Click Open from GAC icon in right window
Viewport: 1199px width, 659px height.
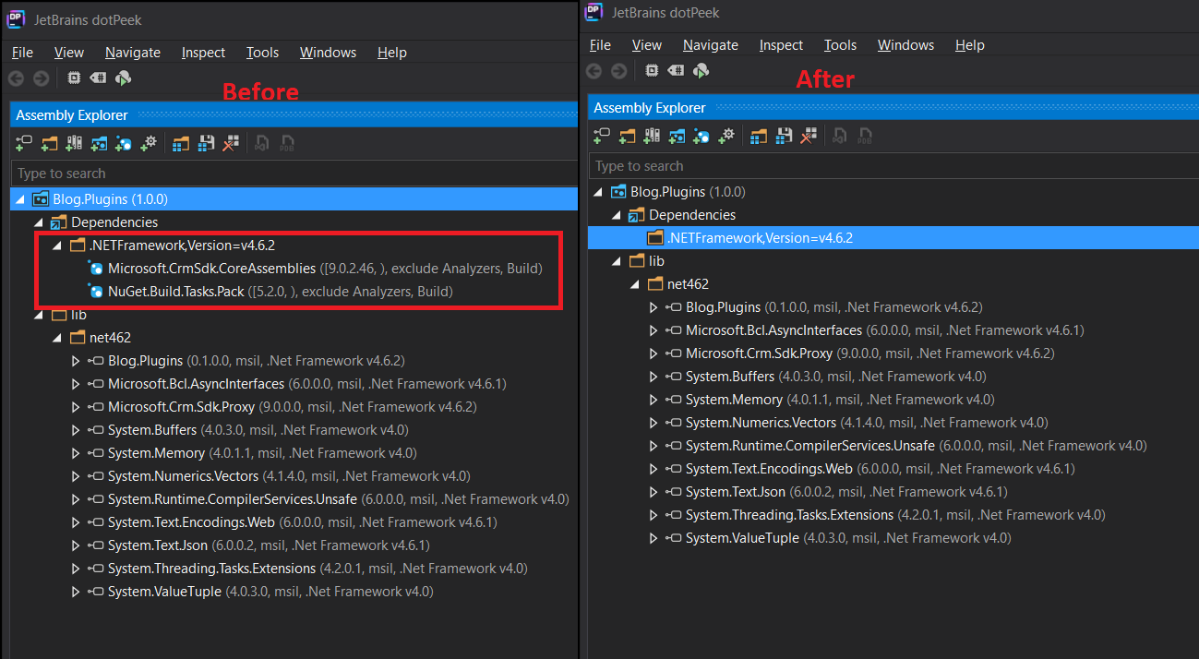click(653, 136)
